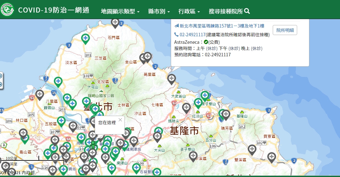
Task: Click the magnifier icon beside 搜尋接種院所
Action: pyautogui.click(x=247, y=11)
